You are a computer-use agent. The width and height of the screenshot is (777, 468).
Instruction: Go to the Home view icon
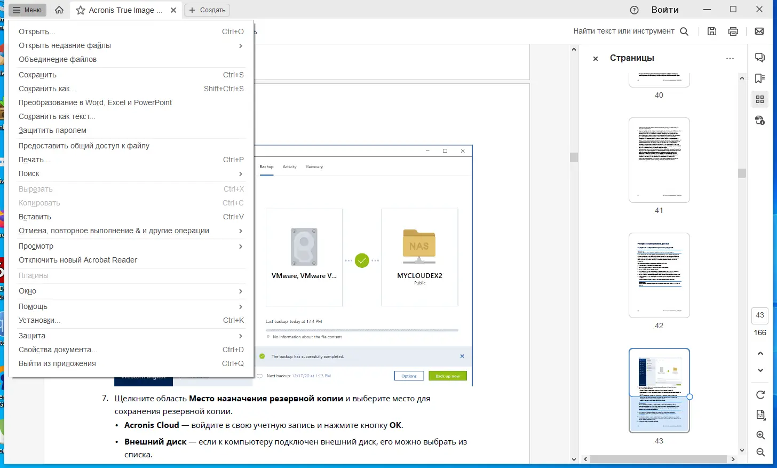click(x=59, y=10)
